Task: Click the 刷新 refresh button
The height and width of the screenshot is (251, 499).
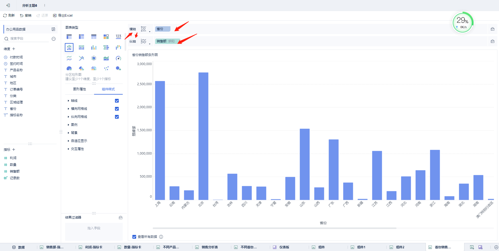Action: click(9, 16)
